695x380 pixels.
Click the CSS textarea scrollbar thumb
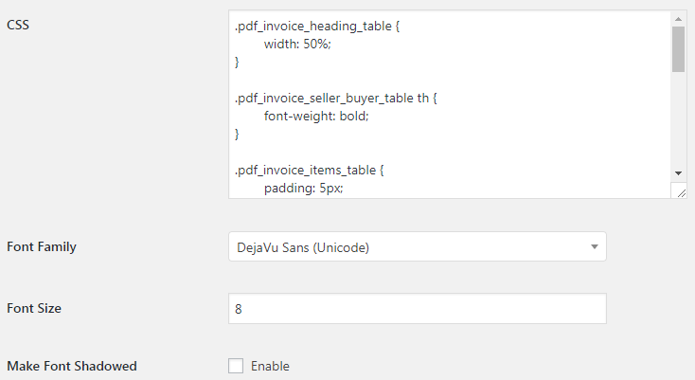pos(678,48)
